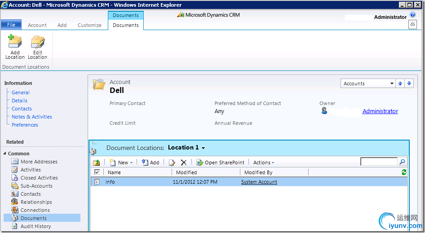Toggle the select-all checkbox in grid header
The image size is (425, 233).
pos(97,172)
